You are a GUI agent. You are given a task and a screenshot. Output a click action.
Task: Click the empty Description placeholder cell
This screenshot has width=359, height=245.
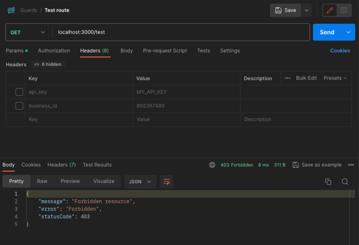[x=296, y=119]
